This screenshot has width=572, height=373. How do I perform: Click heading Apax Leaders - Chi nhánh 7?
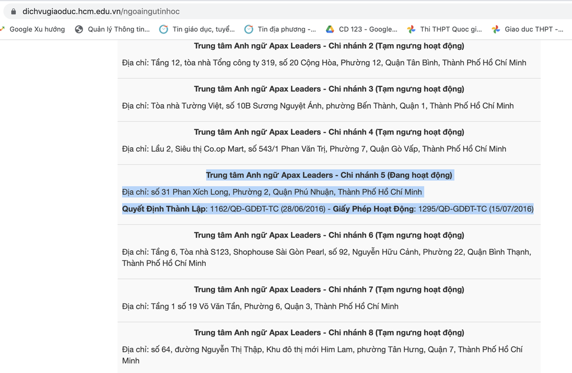329,290
